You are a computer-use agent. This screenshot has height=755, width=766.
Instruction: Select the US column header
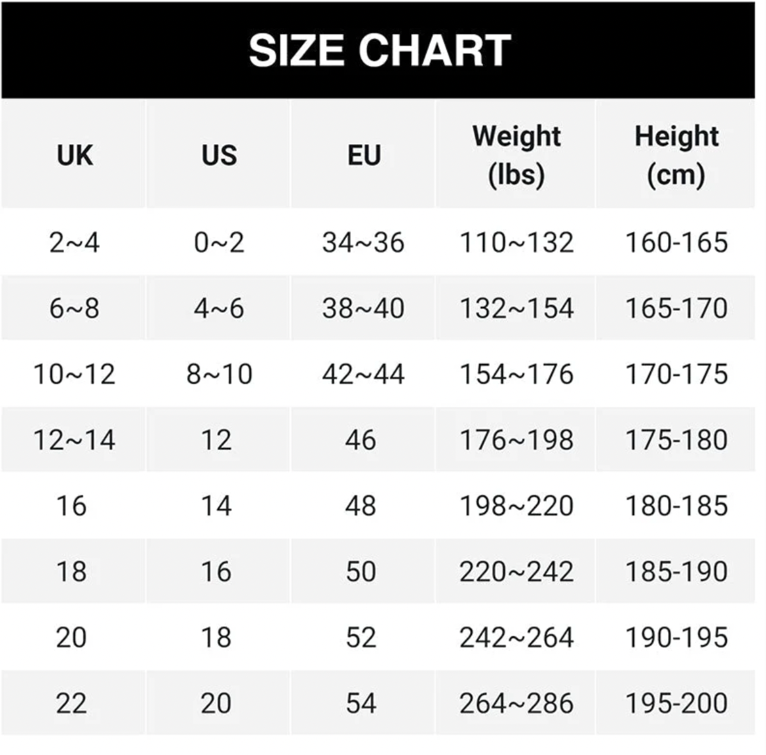tap(219, 155)
